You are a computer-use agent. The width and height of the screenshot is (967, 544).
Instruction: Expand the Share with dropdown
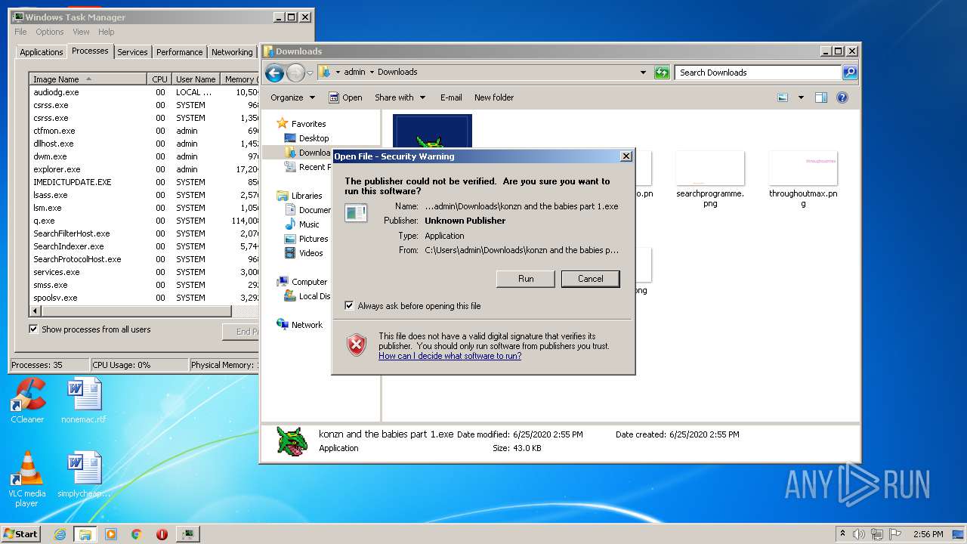(400, 97)
